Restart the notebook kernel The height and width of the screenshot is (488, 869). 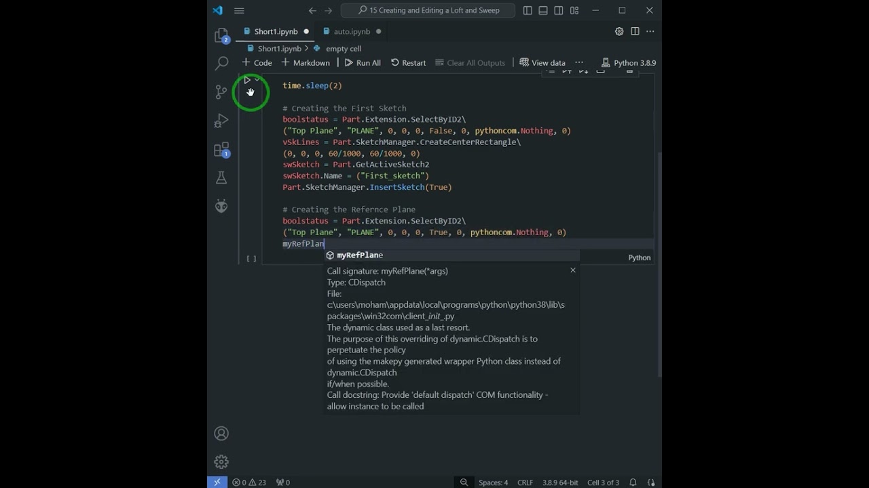click(409, 62)
